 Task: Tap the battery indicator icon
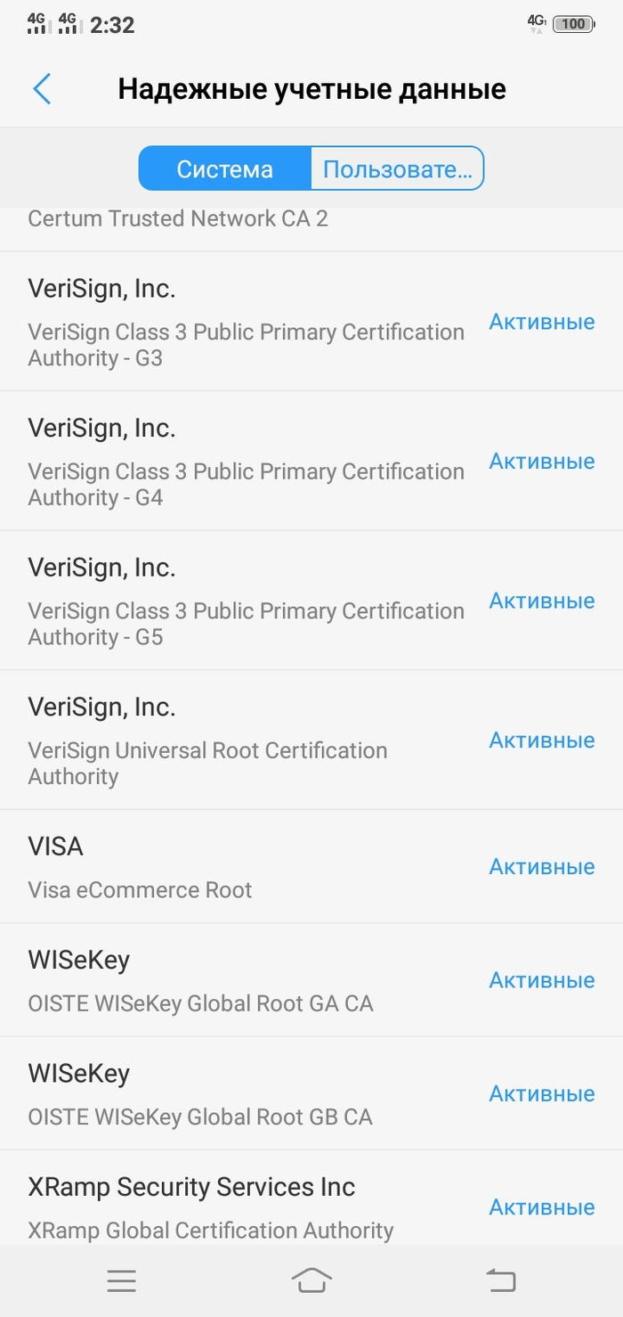pos(573,24)
